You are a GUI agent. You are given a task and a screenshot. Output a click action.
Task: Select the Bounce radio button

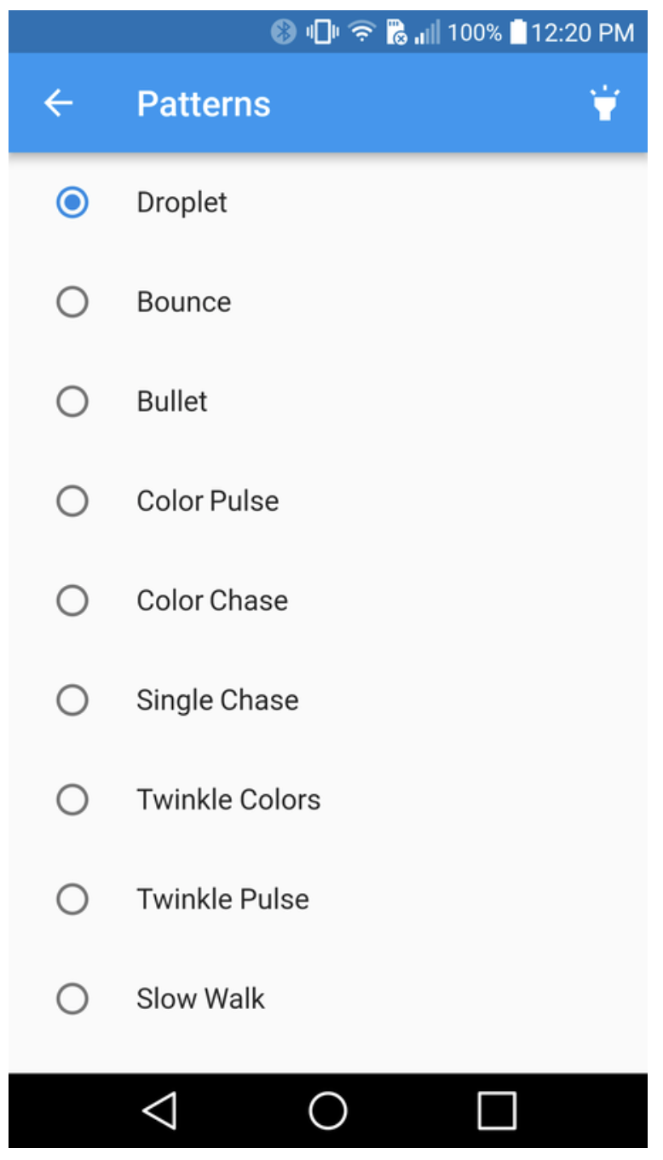(x=72, y=302)
